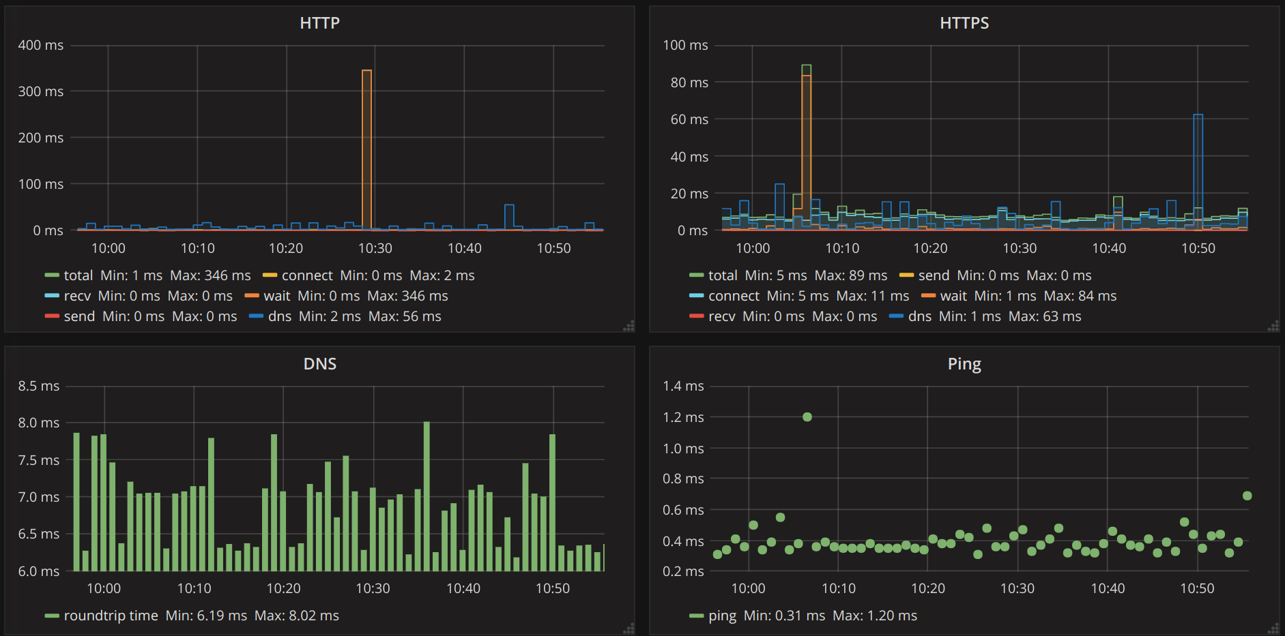Click the '8.5 ms' axis label in DNS

point(39,386)
